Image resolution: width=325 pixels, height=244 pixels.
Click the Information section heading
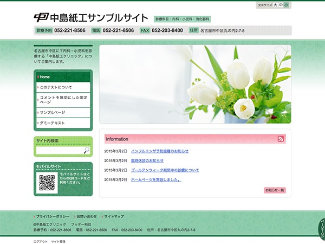(x=117, y=139)
